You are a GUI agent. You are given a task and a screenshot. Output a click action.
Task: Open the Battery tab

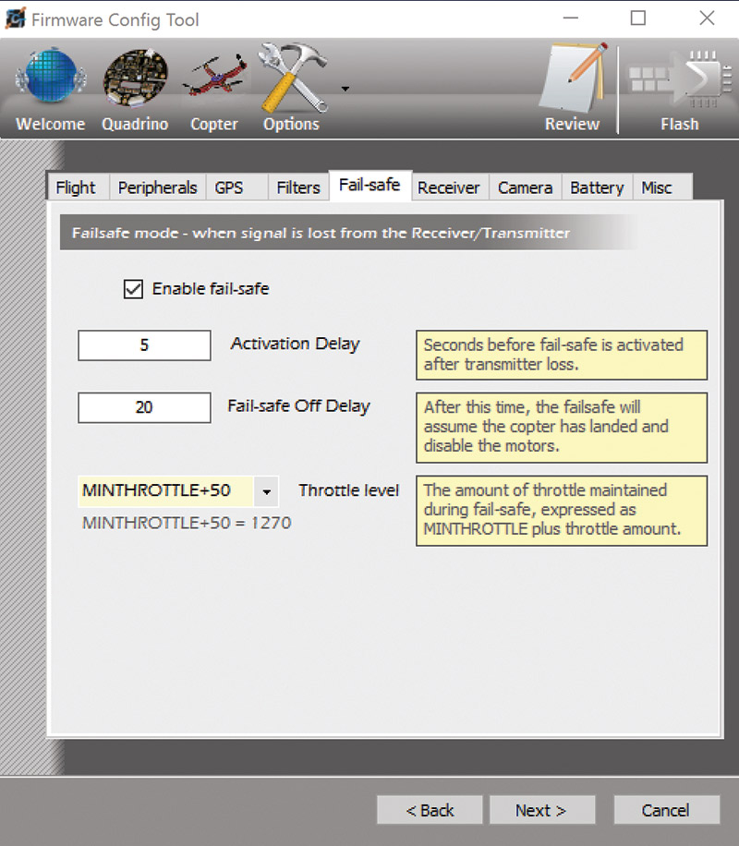[597, 187]
